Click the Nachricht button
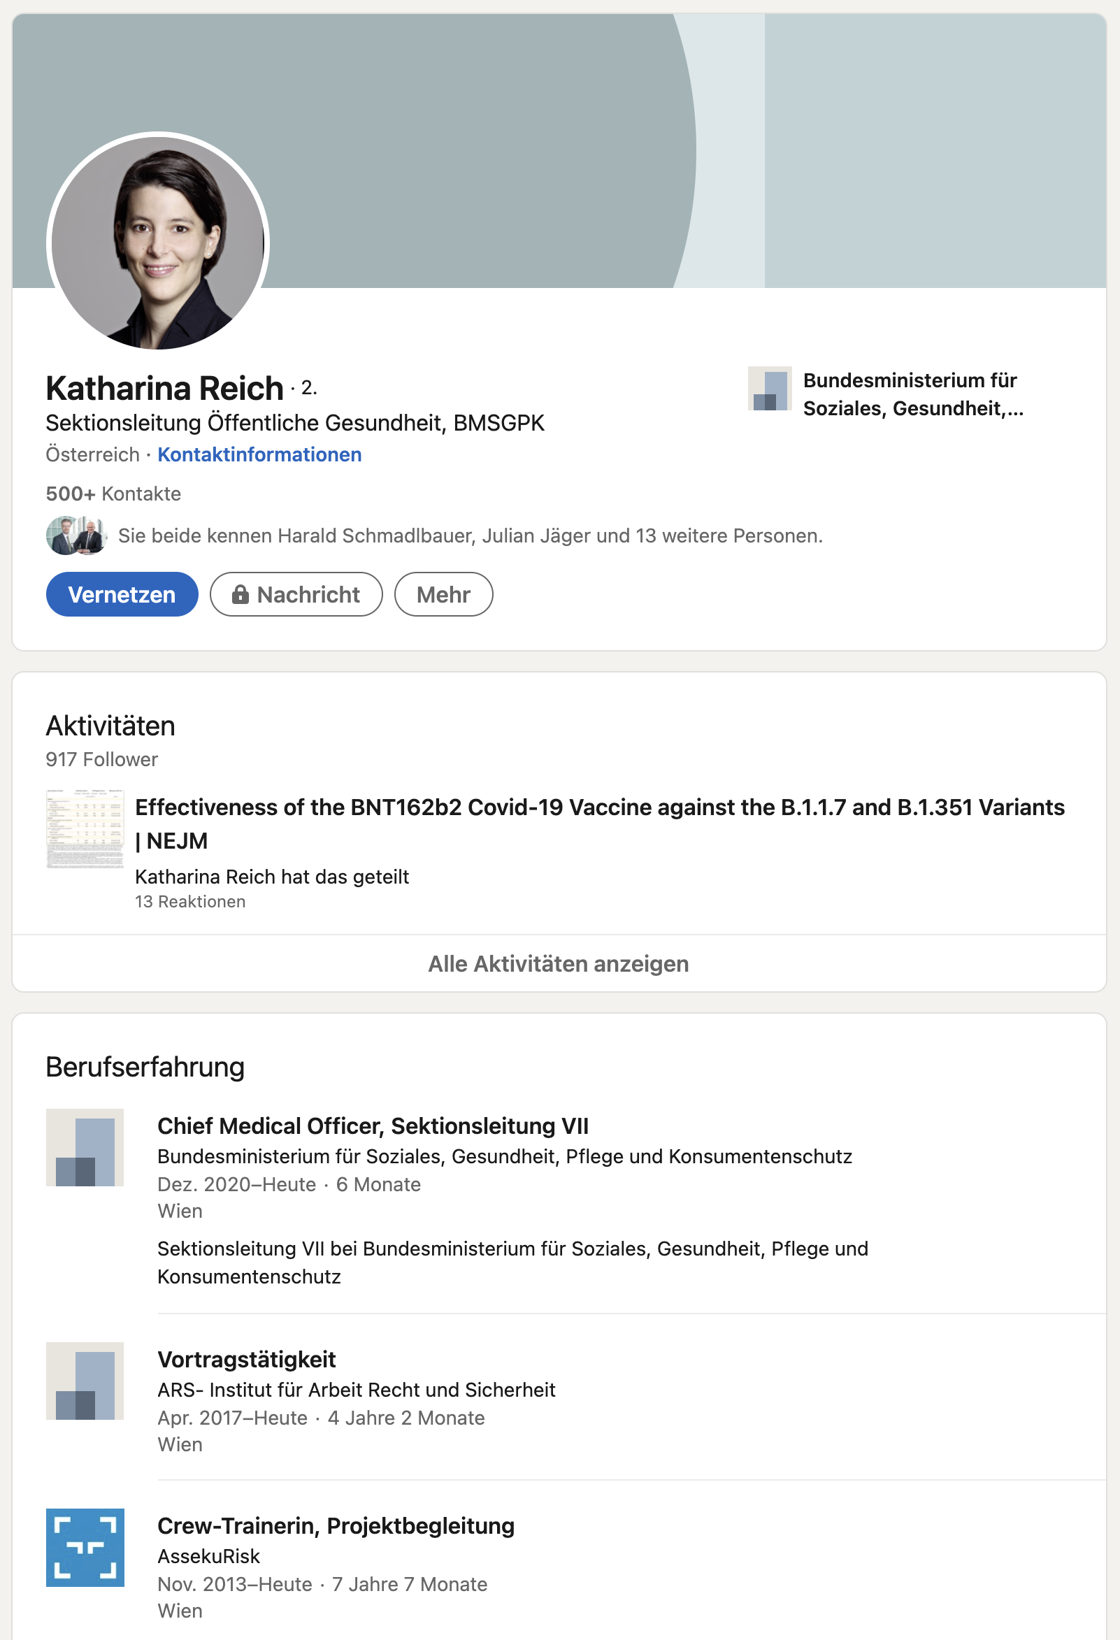The image size is (1120, 1640). [296, 594]
